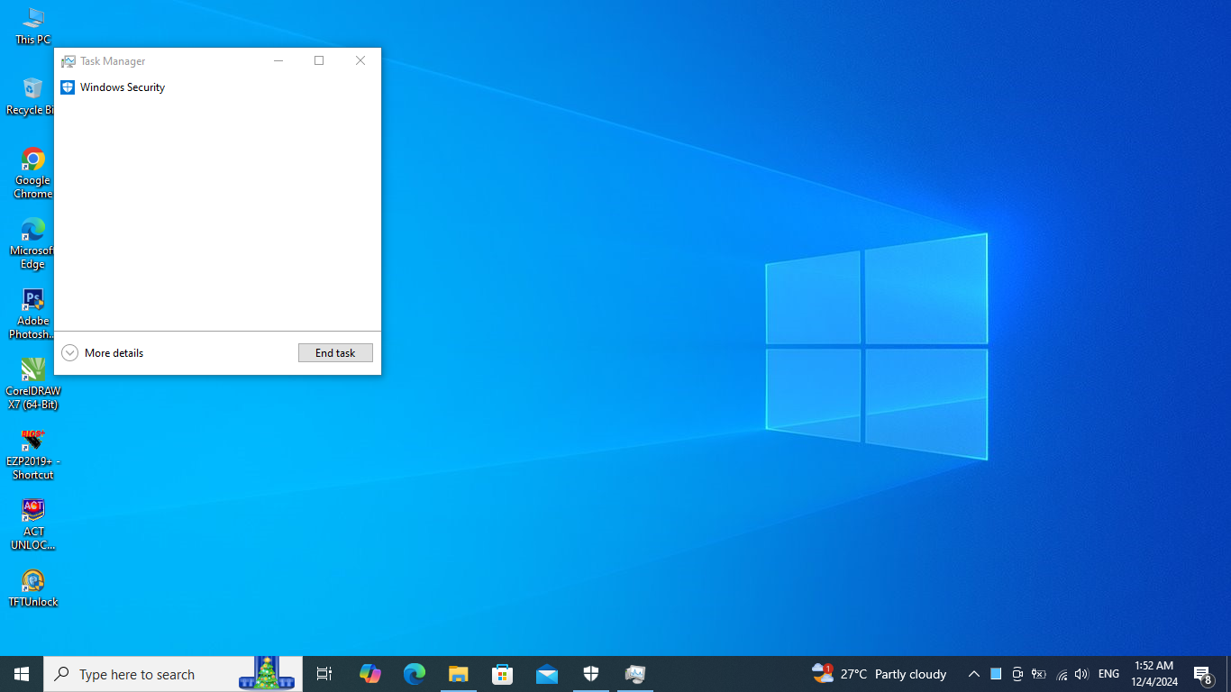Maximize the Task Manager window
The width and height of the screenshot is (1231, 692).
(x=319, y=61)
